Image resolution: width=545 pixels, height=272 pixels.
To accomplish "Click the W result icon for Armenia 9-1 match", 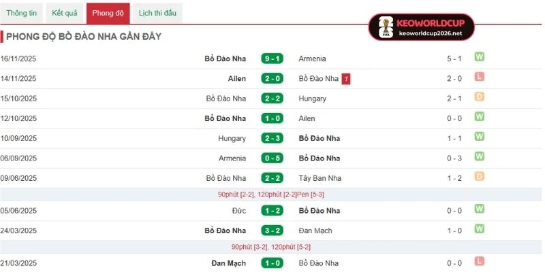I will 479,57.
